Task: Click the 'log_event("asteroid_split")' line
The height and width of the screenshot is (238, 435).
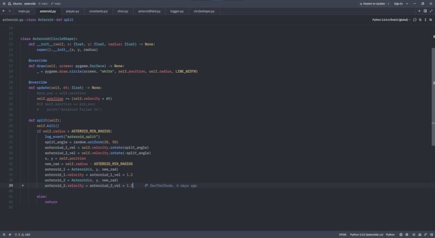Action: (72, 137)
